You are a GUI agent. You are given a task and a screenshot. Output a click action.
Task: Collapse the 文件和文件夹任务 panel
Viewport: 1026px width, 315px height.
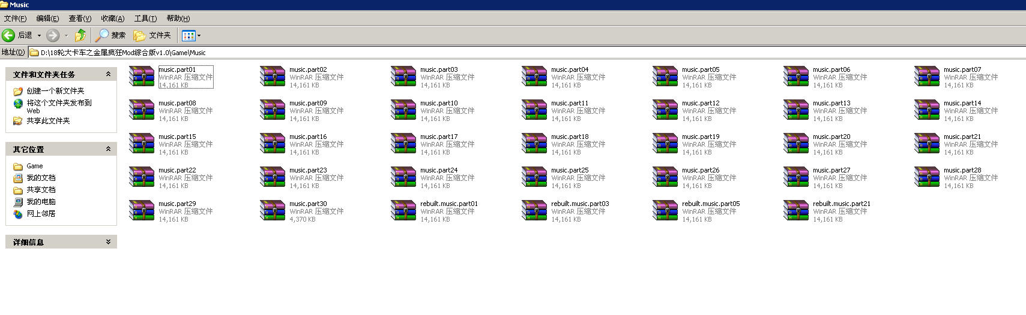coord(108,74)
